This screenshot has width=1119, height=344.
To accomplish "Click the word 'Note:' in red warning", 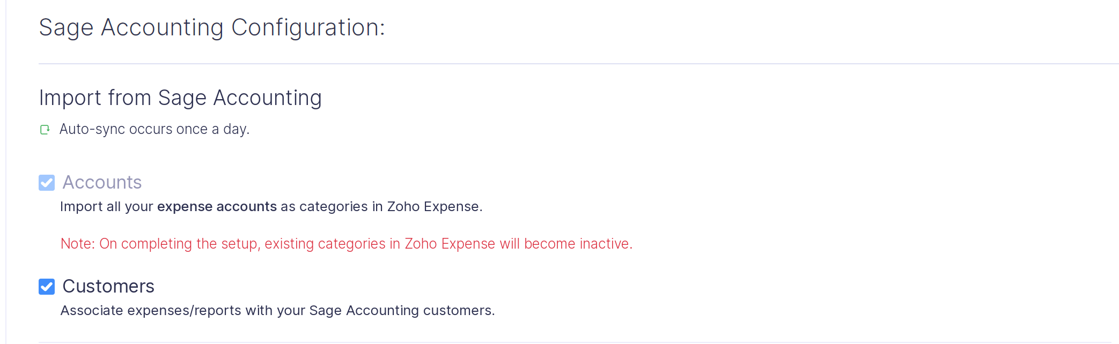I will [78, 244].
